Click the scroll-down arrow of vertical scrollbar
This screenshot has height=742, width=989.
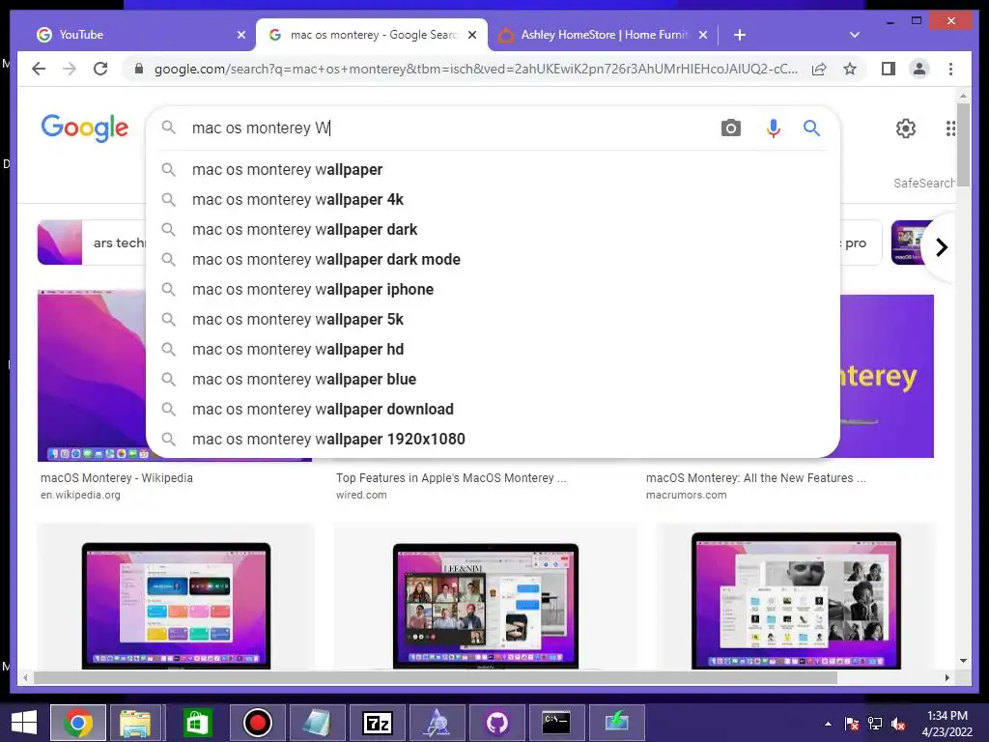[963, 661]
